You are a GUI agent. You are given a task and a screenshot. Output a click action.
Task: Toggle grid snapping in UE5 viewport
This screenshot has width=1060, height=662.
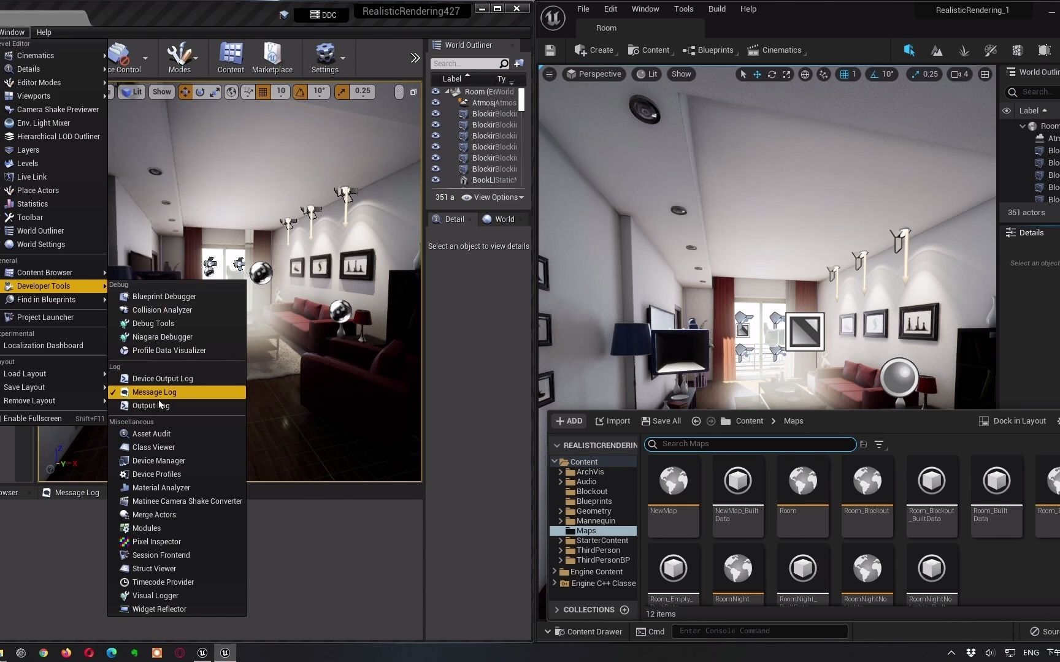[x=844, y=74]
